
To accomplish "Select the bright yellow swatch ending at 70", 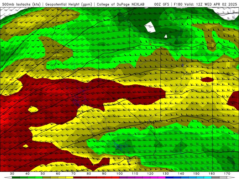I will coord(70,178).
